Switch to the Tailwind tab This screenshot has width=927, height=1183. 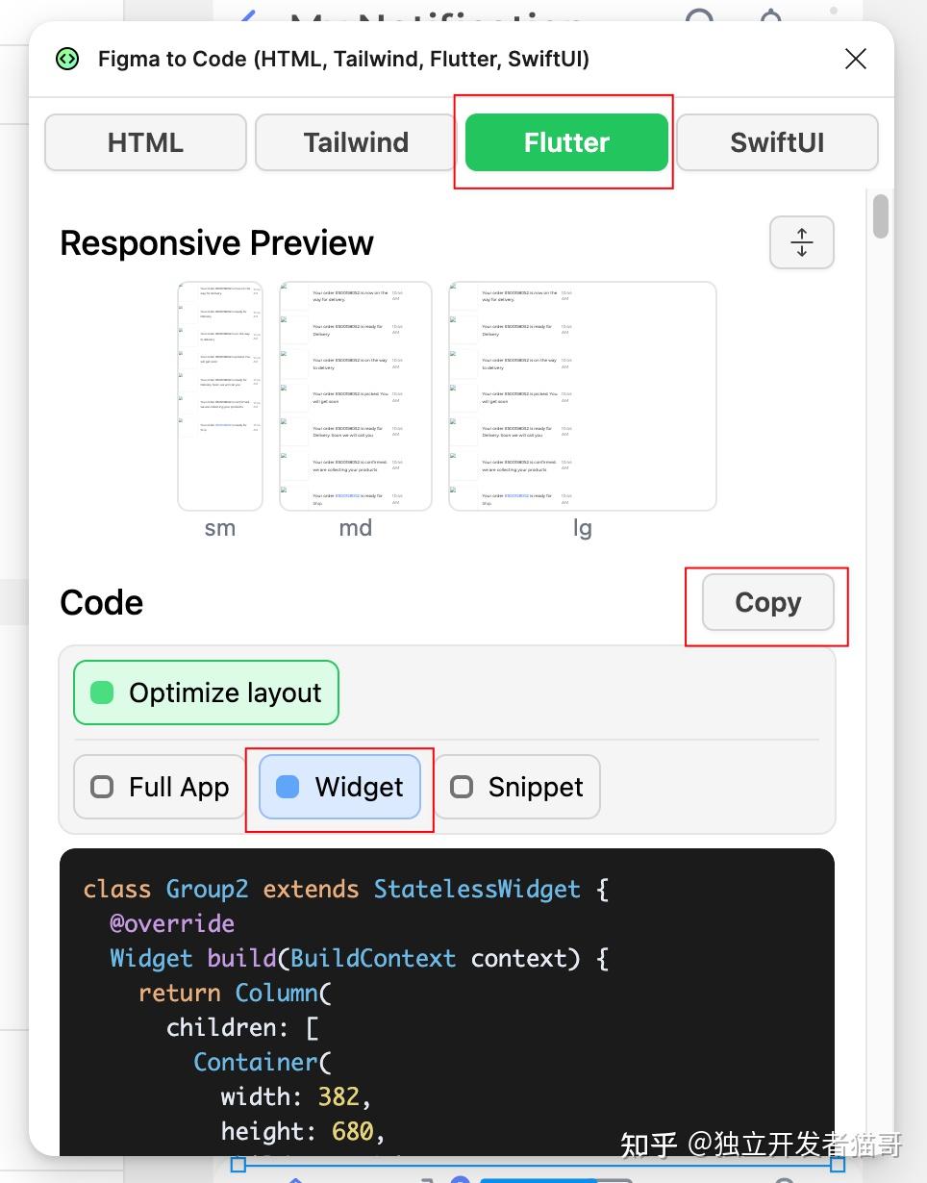coord(355,142)
